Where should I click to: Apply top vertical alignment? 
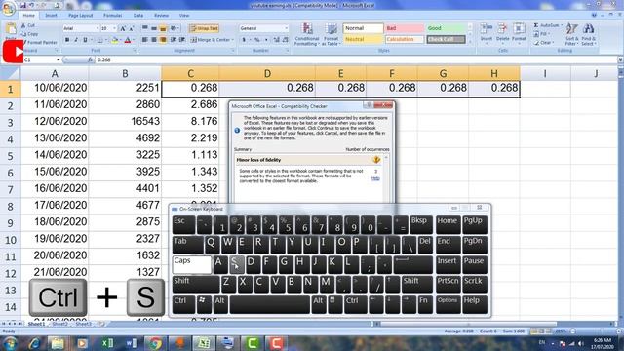(x=145, y=28)
